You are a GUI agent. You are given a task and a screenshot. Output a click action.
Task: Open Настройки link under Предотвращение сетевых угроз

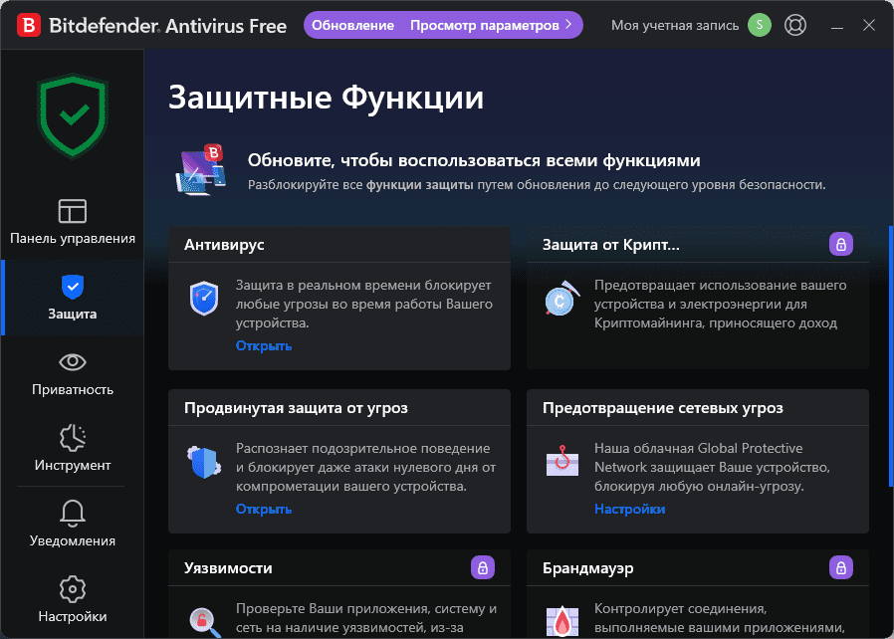tap(629, 509)
